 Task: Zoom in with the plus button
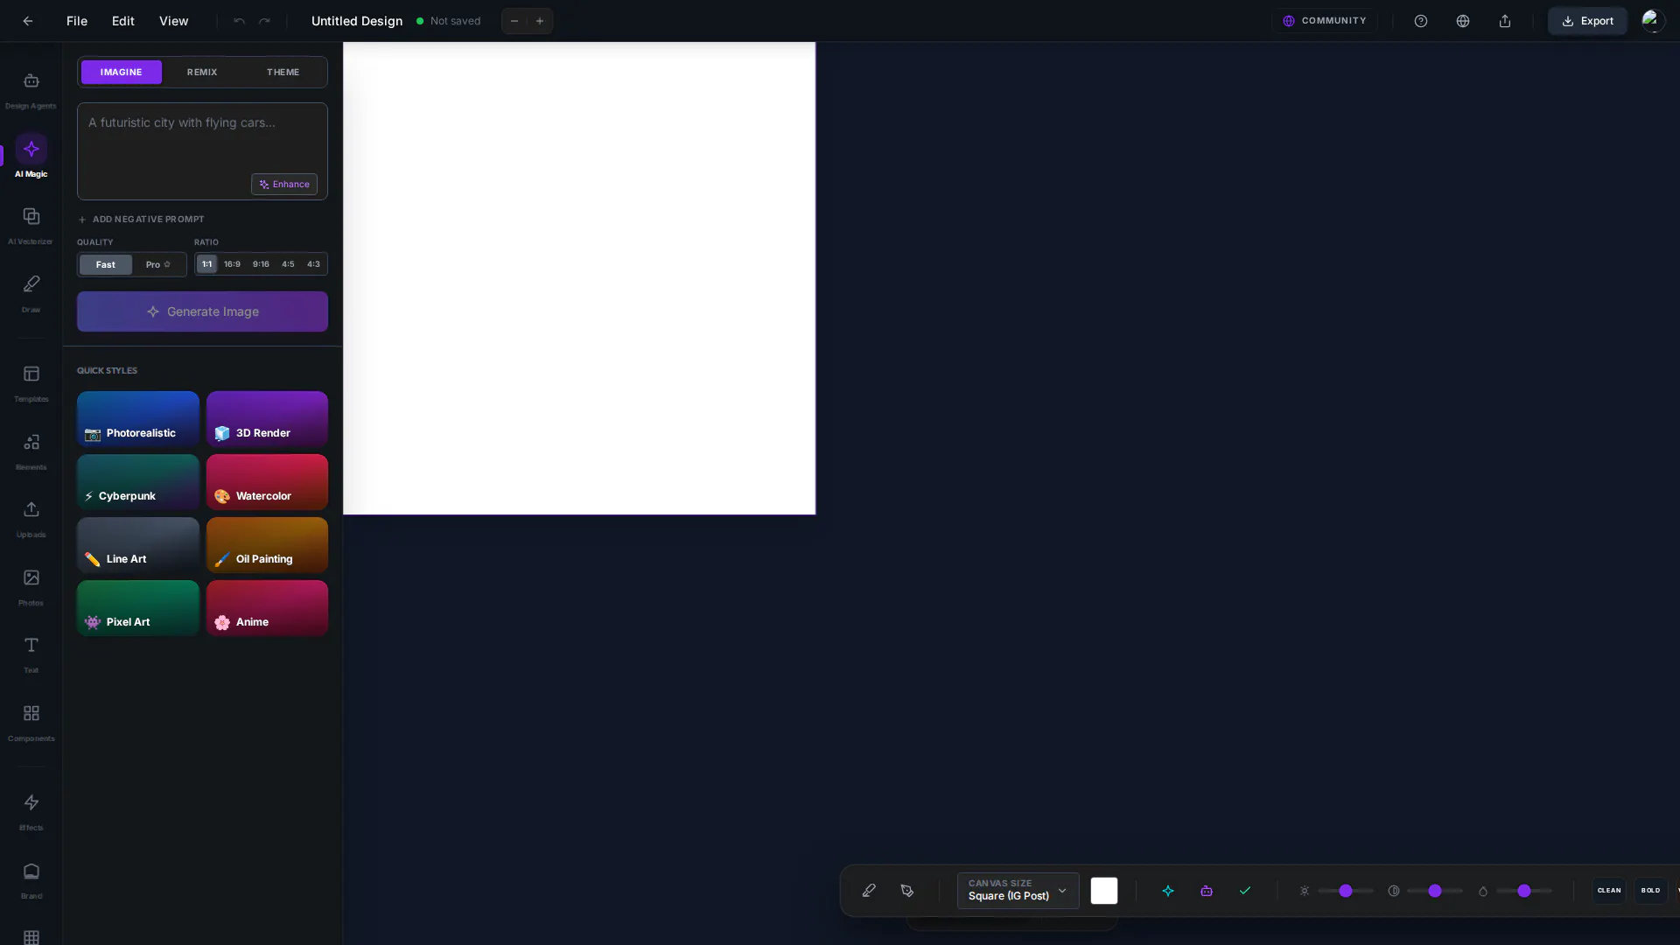540,21
